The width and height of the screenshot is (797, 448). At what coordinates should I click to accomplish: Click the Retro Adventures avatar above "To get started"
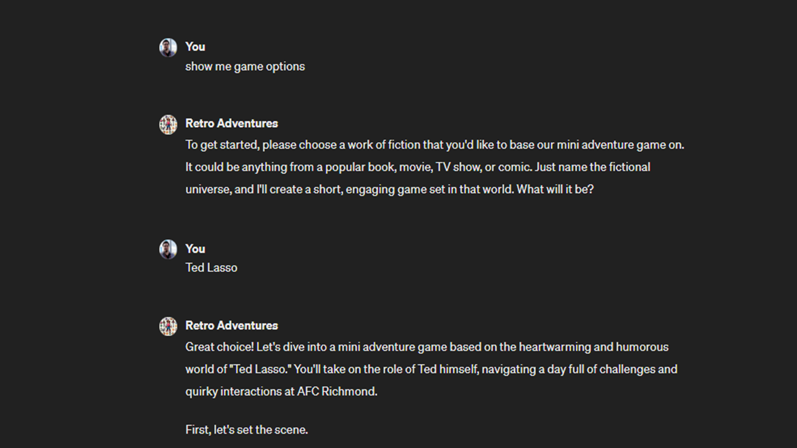168,124
